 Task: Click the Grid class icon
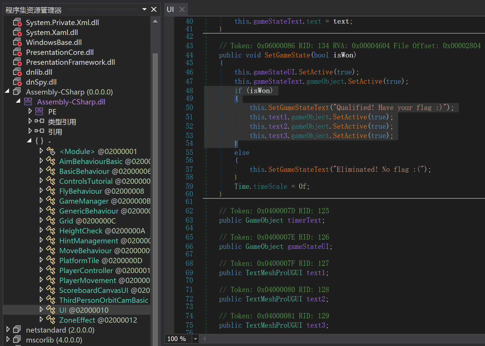[51, 221]
